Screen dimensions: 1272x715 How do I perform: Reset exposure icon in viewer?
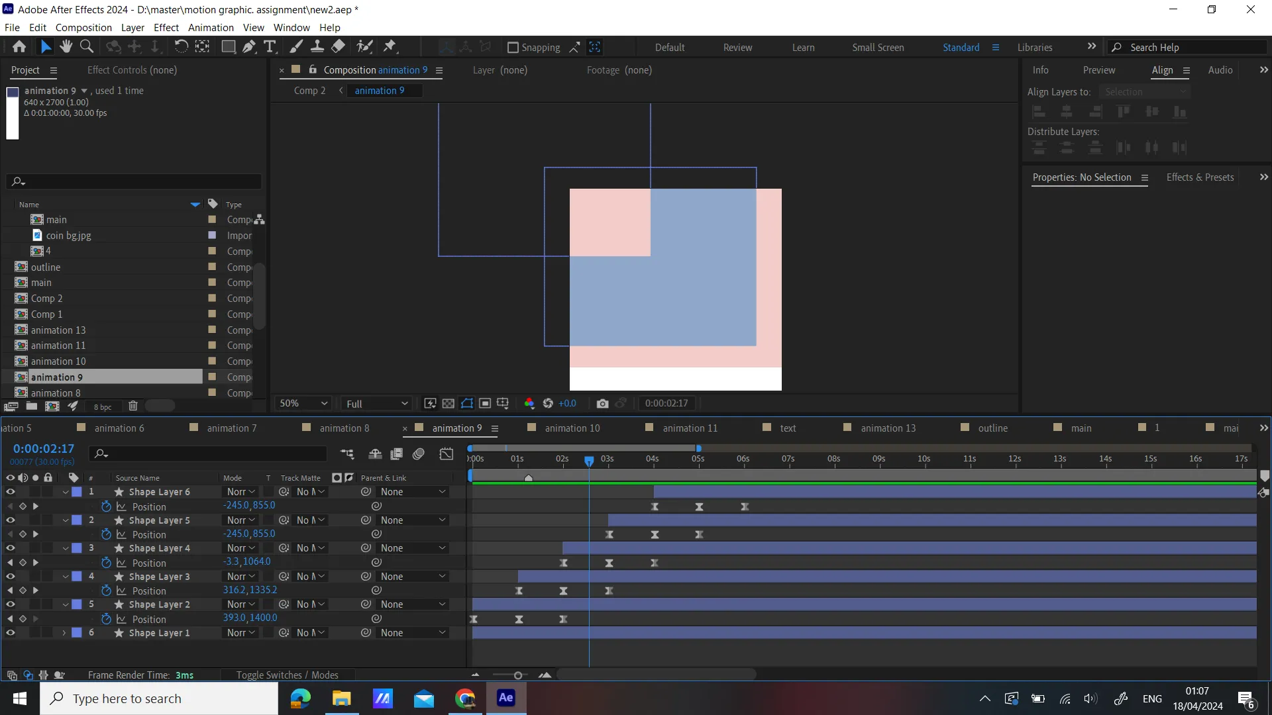pos(548,403)
